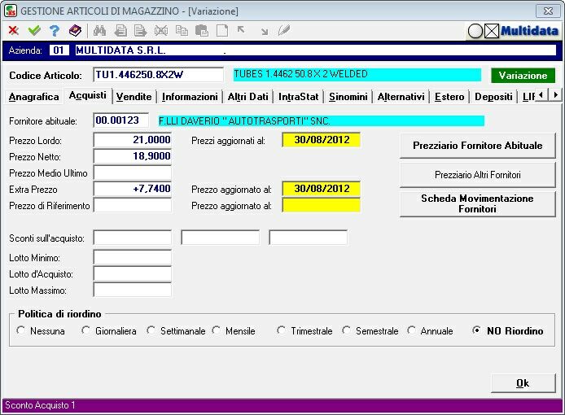This screenshot has height=415, width=565.
Task: Click the copy documents icon
Action: [x=182, y=31]
